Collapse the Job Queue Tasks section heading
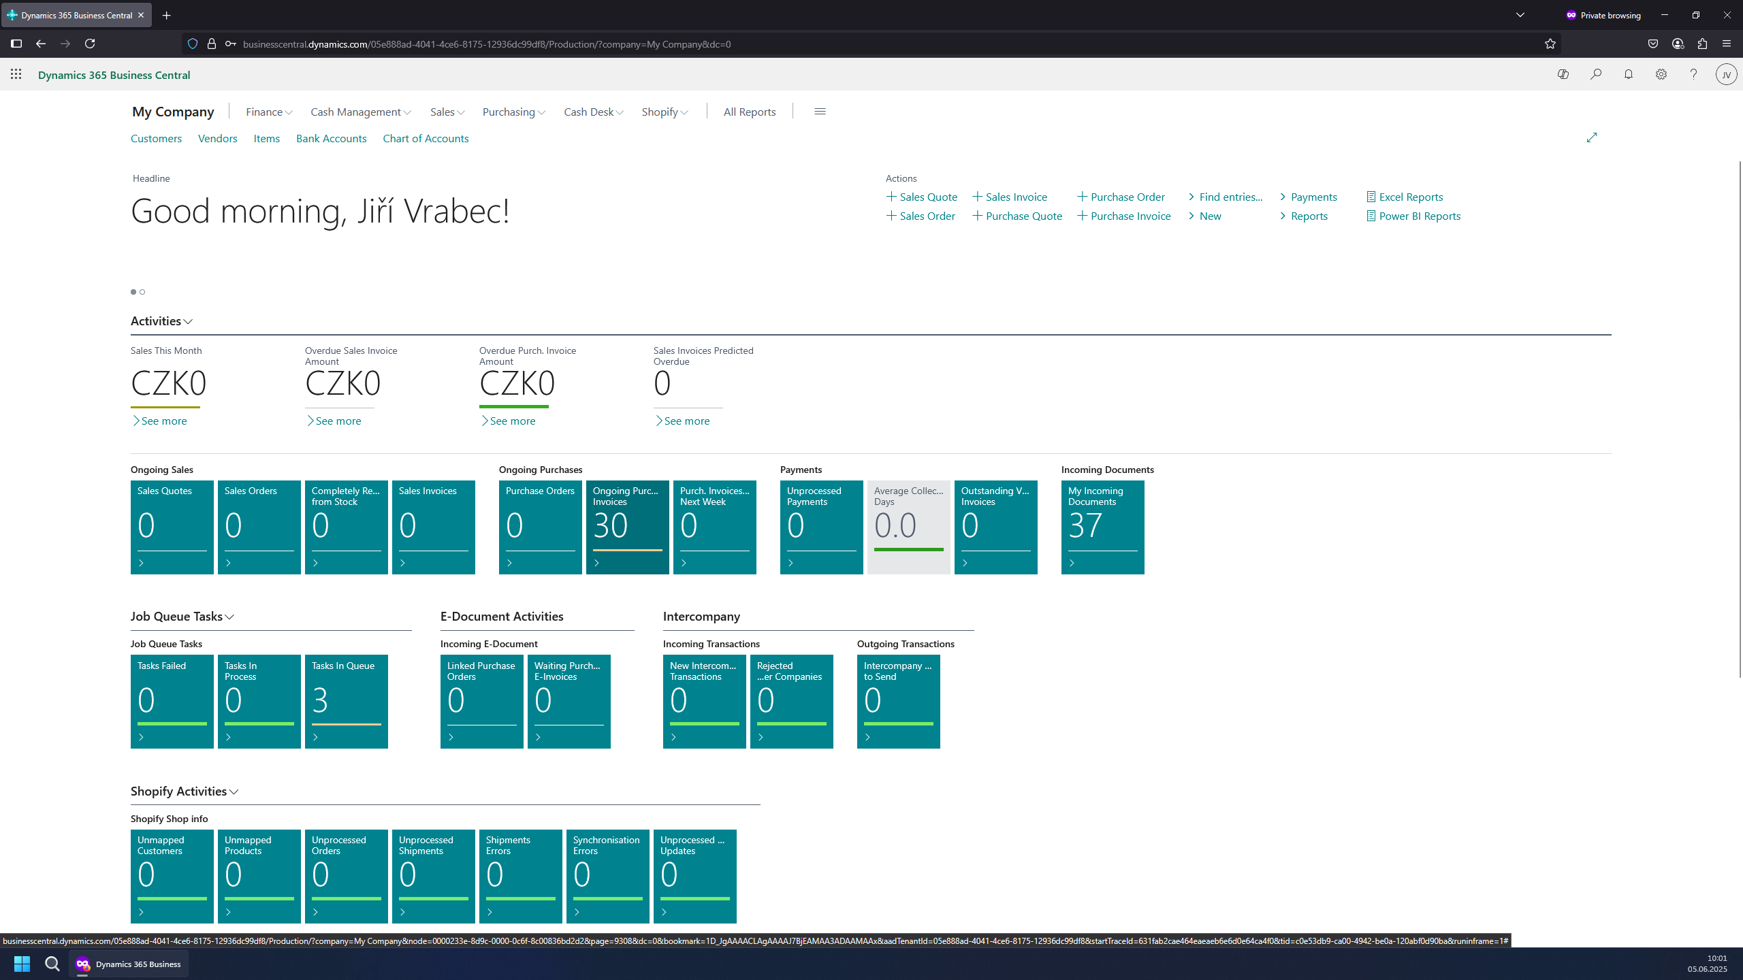The width and height of the screenshot is (1743, 980). [x=182, y=617]
